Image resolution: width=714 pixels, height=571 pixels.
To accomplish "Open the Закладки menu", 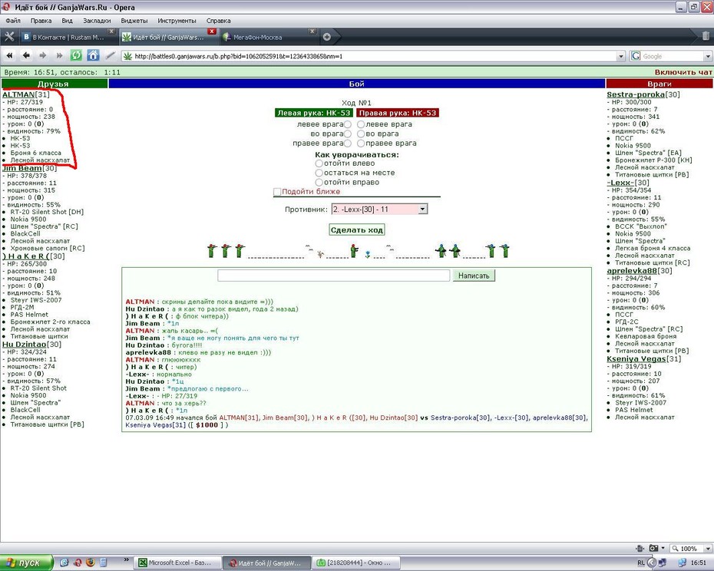I will (x=97, y=21).
